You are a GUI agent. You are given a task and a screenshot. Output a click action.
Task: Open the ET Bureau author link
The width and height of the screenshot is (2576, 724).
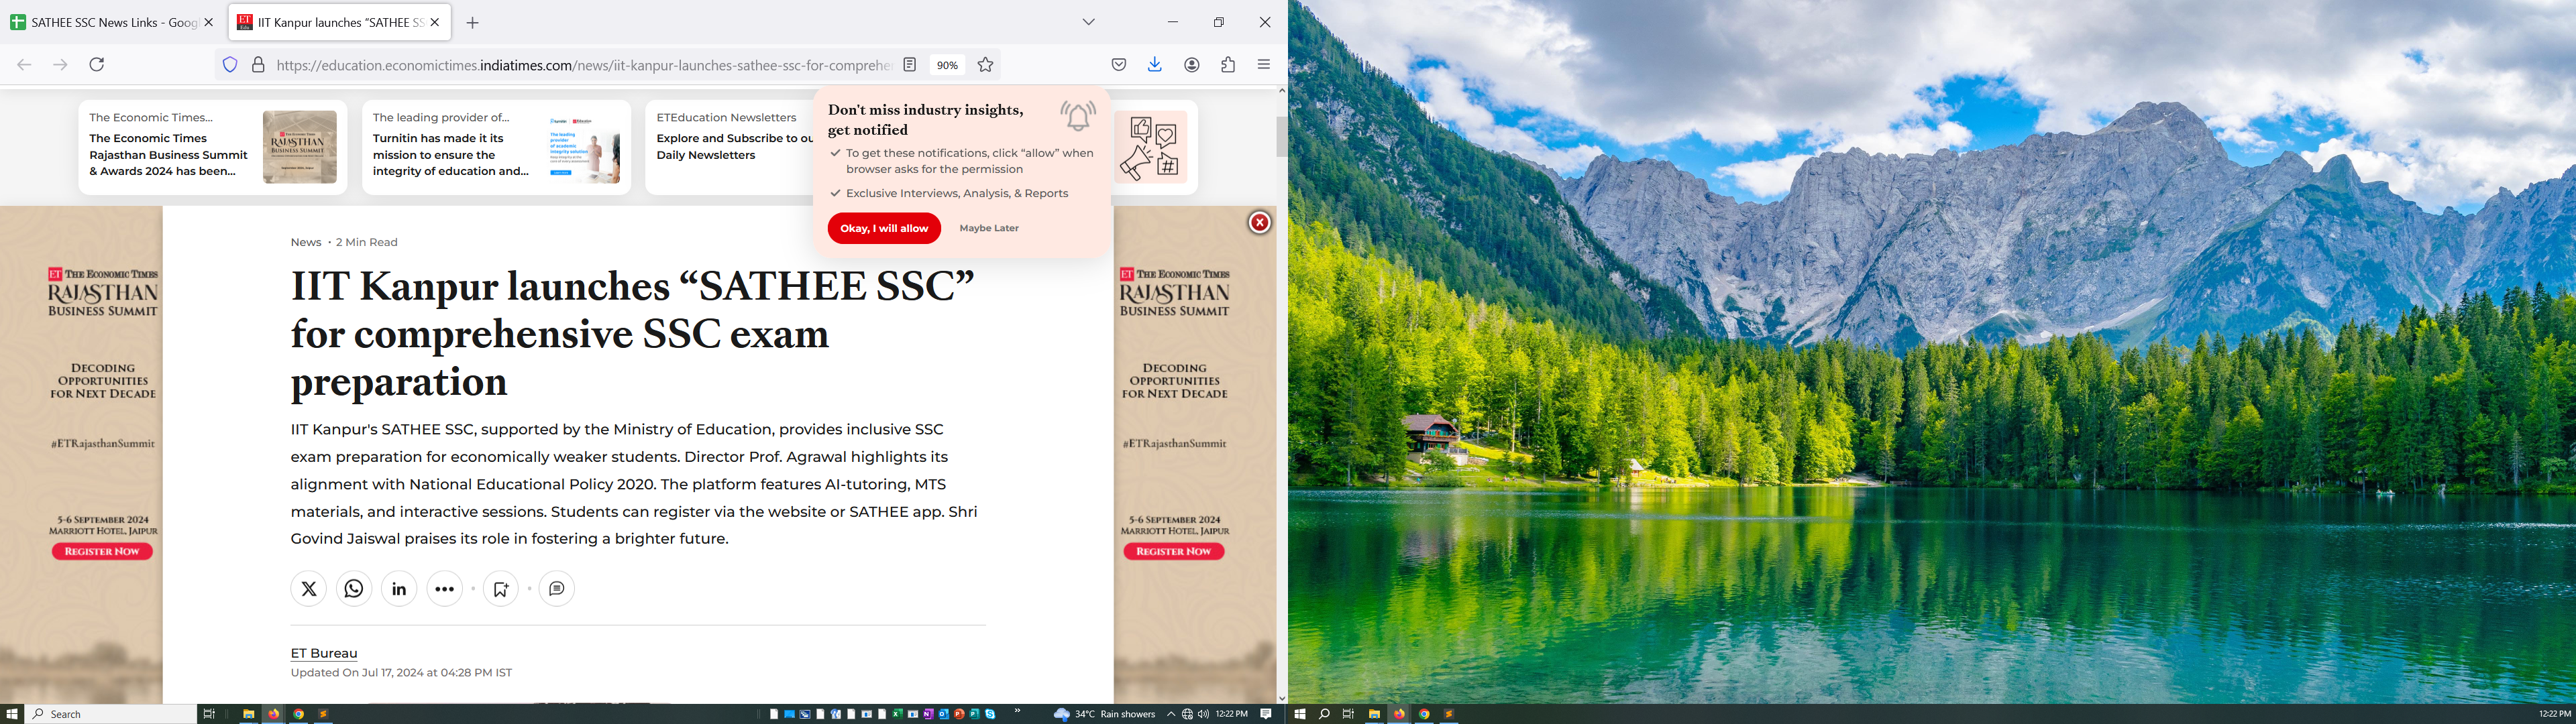tap(324, 653)
